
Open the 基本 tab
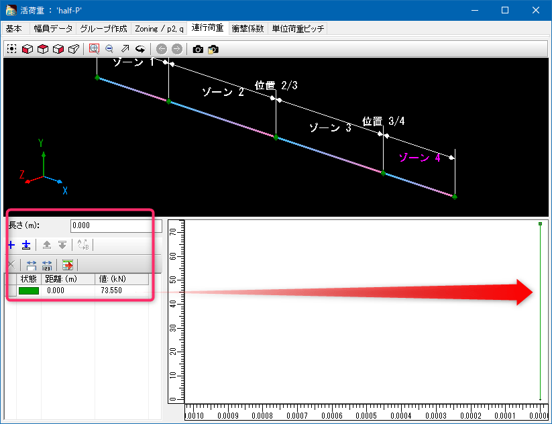(14, 29)
